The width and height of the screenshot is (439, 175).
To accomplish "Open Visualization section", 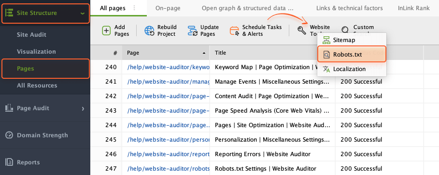I will pos(36,52).
